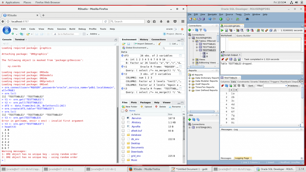Expand SYSTEM@ORCL in DBA panel
The height and width of the screenshot is (172, 306).
pyautogui.click(x=189, y=128)
